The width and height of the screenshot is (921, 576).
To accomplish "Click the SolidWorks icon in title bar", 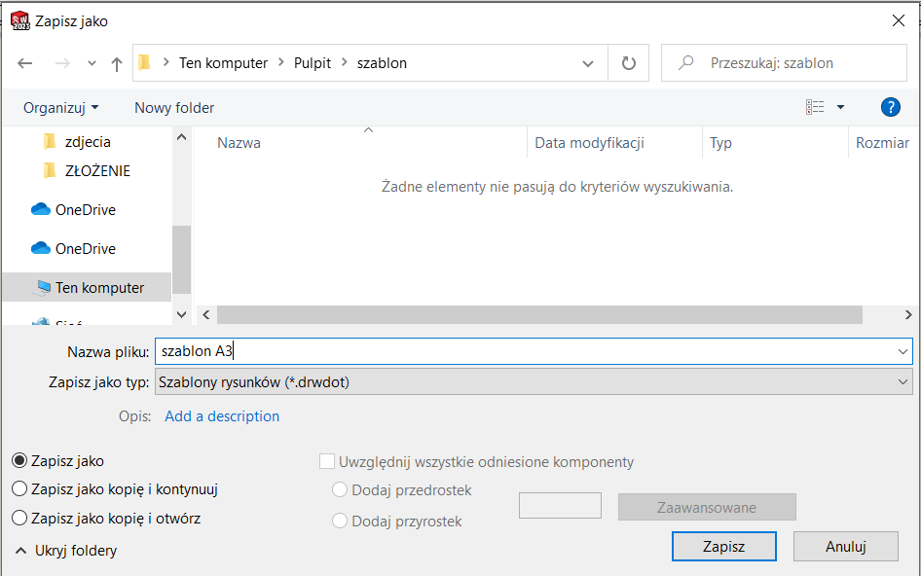I will pos(20,20).
